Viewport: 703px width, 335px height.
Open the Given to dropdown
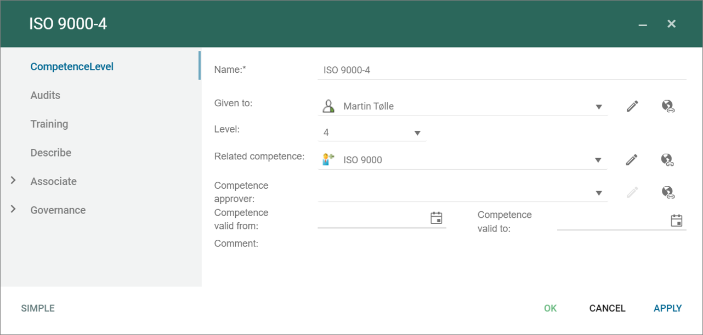(x=599, y=107)
